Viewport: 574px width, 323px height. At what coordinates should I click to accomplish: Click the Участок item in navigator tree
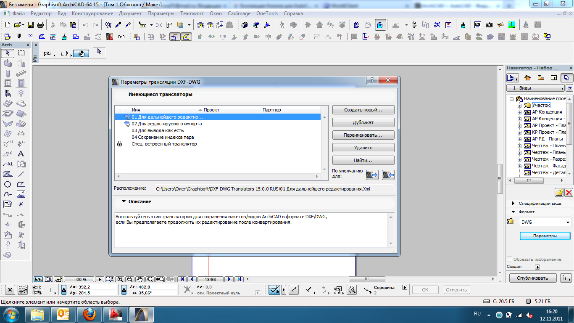pos(541,105)
